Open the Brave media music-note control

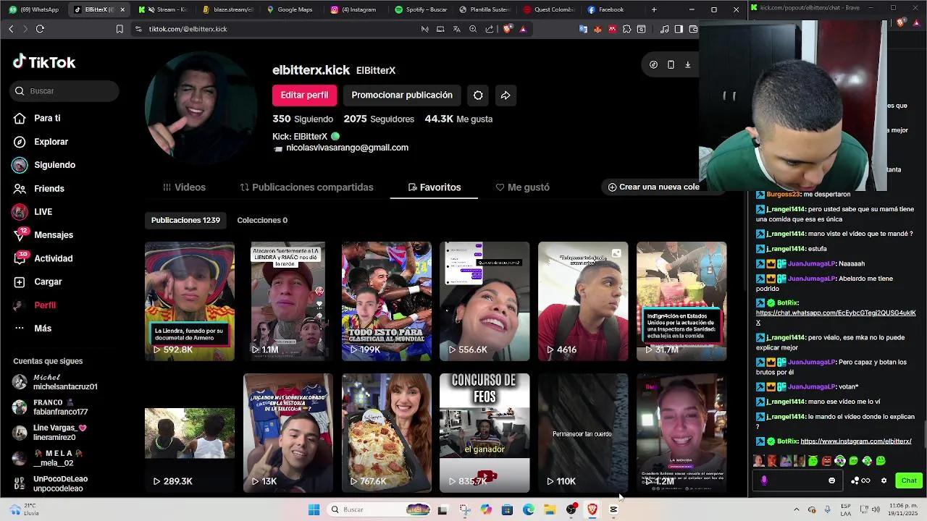click(664, 29)
